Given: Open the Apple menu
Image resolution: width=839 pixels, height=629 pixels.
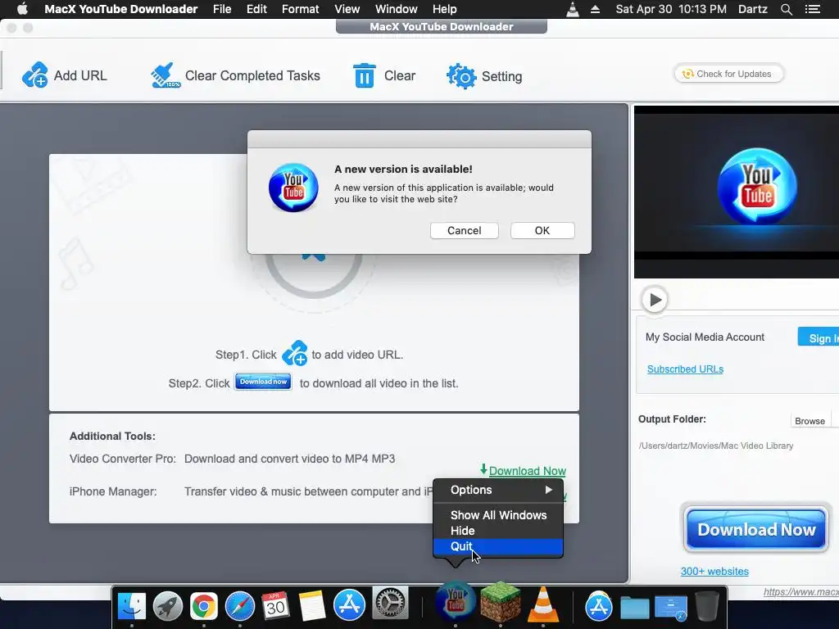Looking at the screenshot, I should (22, 9).
